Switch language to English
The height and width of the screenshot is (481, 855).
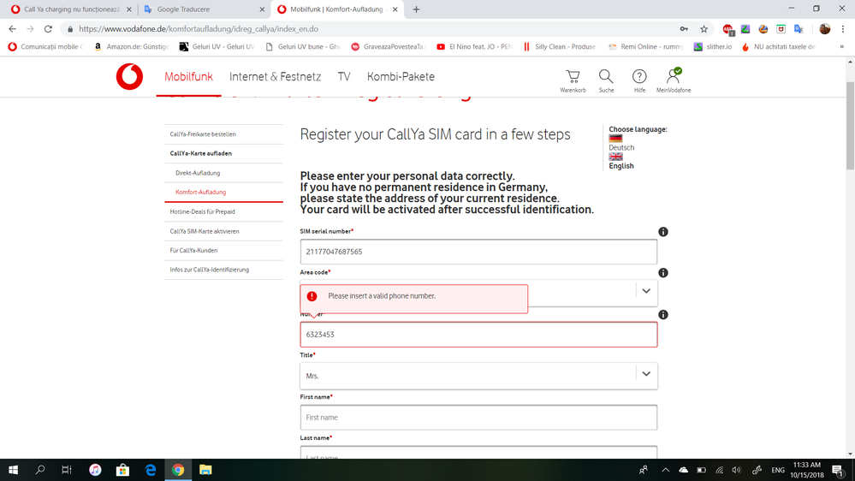tap(621, 166)
